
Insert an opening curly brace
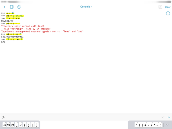click(25, 125)
